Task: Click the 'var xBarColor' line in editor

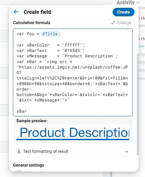Action: pyautogui.click(x=51, y=45)
